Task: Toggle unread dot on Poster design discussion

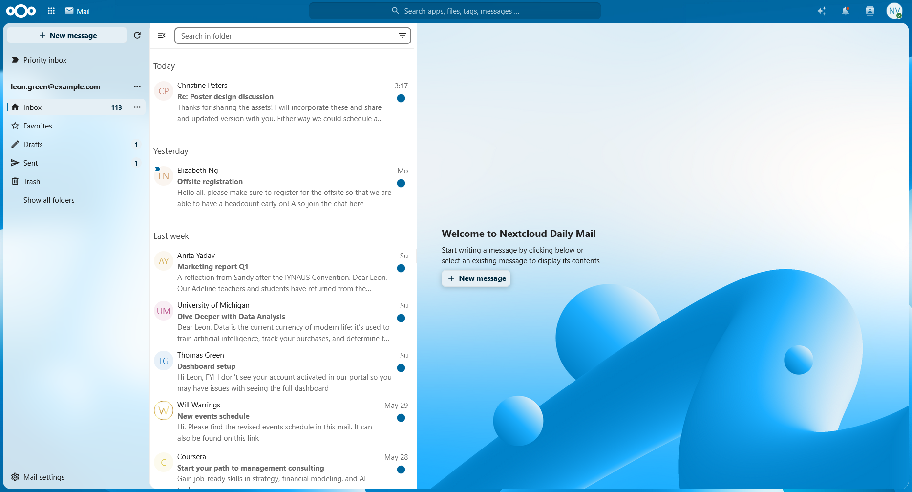Action: tap(401, 98)
